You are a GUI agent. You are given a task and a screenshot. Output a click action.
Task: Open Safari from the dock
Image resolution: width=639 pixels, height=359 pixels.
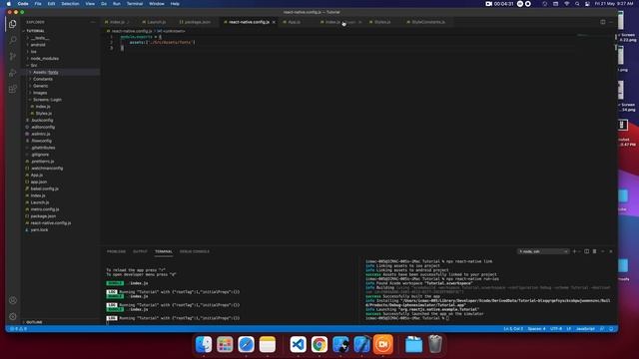tap(246, 344)
